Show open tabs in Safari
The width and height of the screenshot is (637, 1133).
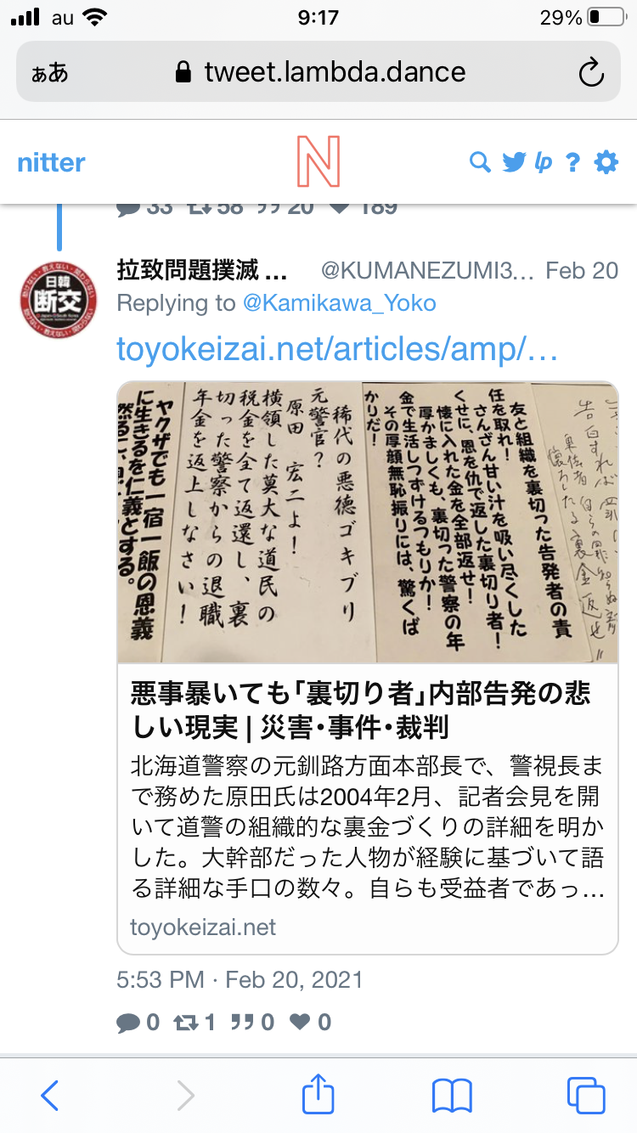586,1096
